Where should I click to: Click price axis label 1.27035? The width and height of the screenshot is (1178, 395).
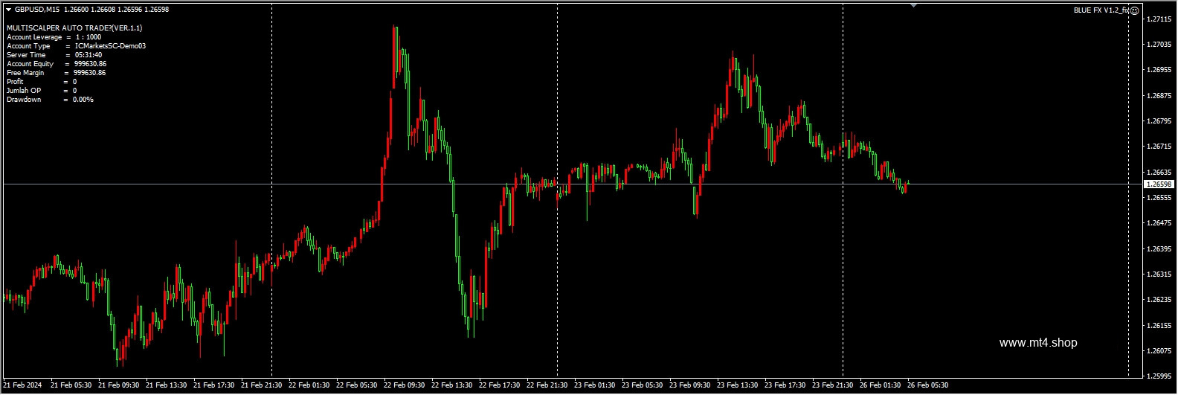coord(1161,45)
